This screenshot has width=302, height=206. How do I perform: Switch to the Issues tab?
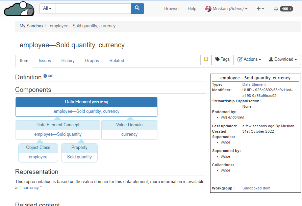coord(45,61)
